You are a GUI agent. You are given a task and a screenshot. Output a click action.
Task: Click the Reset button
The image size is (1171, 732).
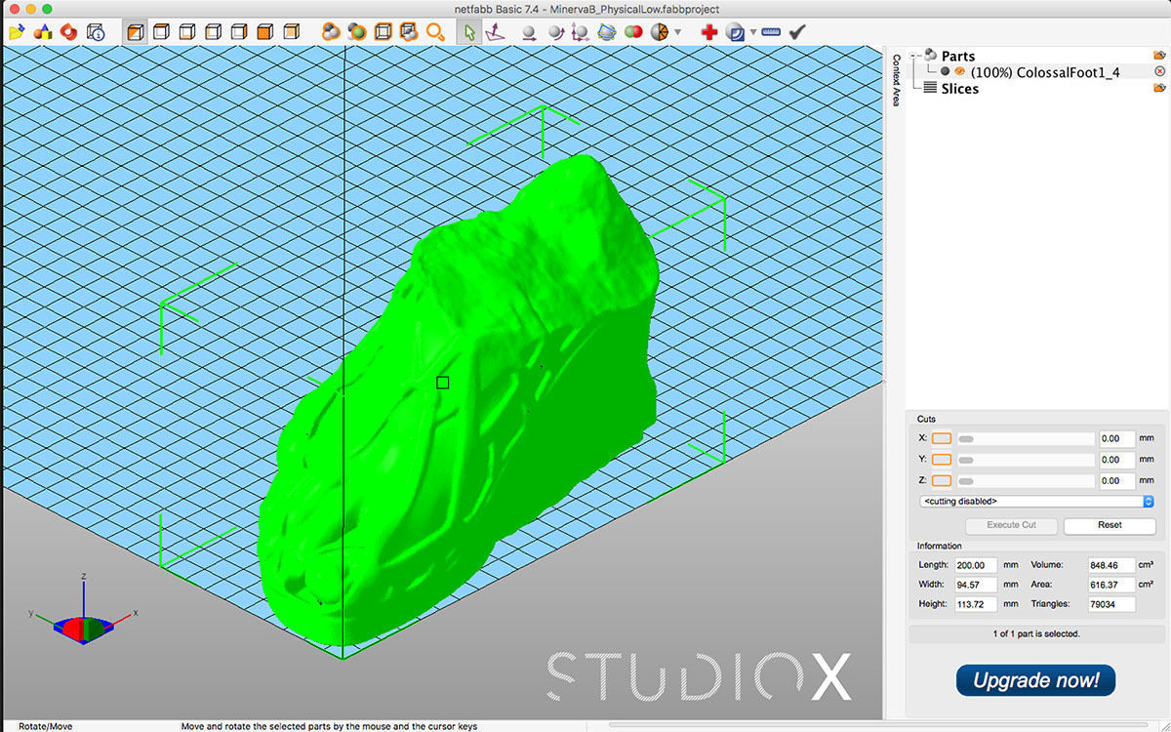click(x=1110, y=525)
